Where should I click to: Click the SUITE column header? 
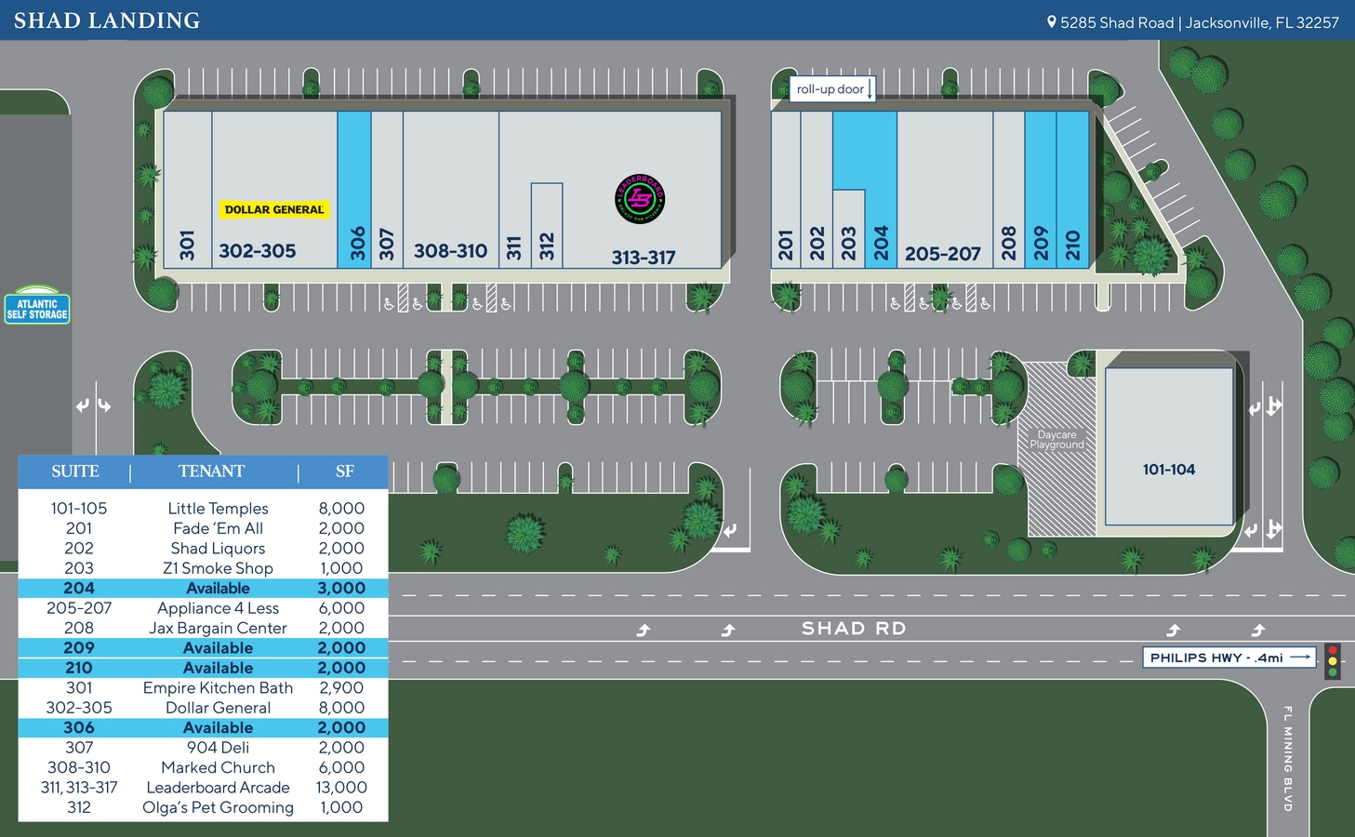coord(74,472)
